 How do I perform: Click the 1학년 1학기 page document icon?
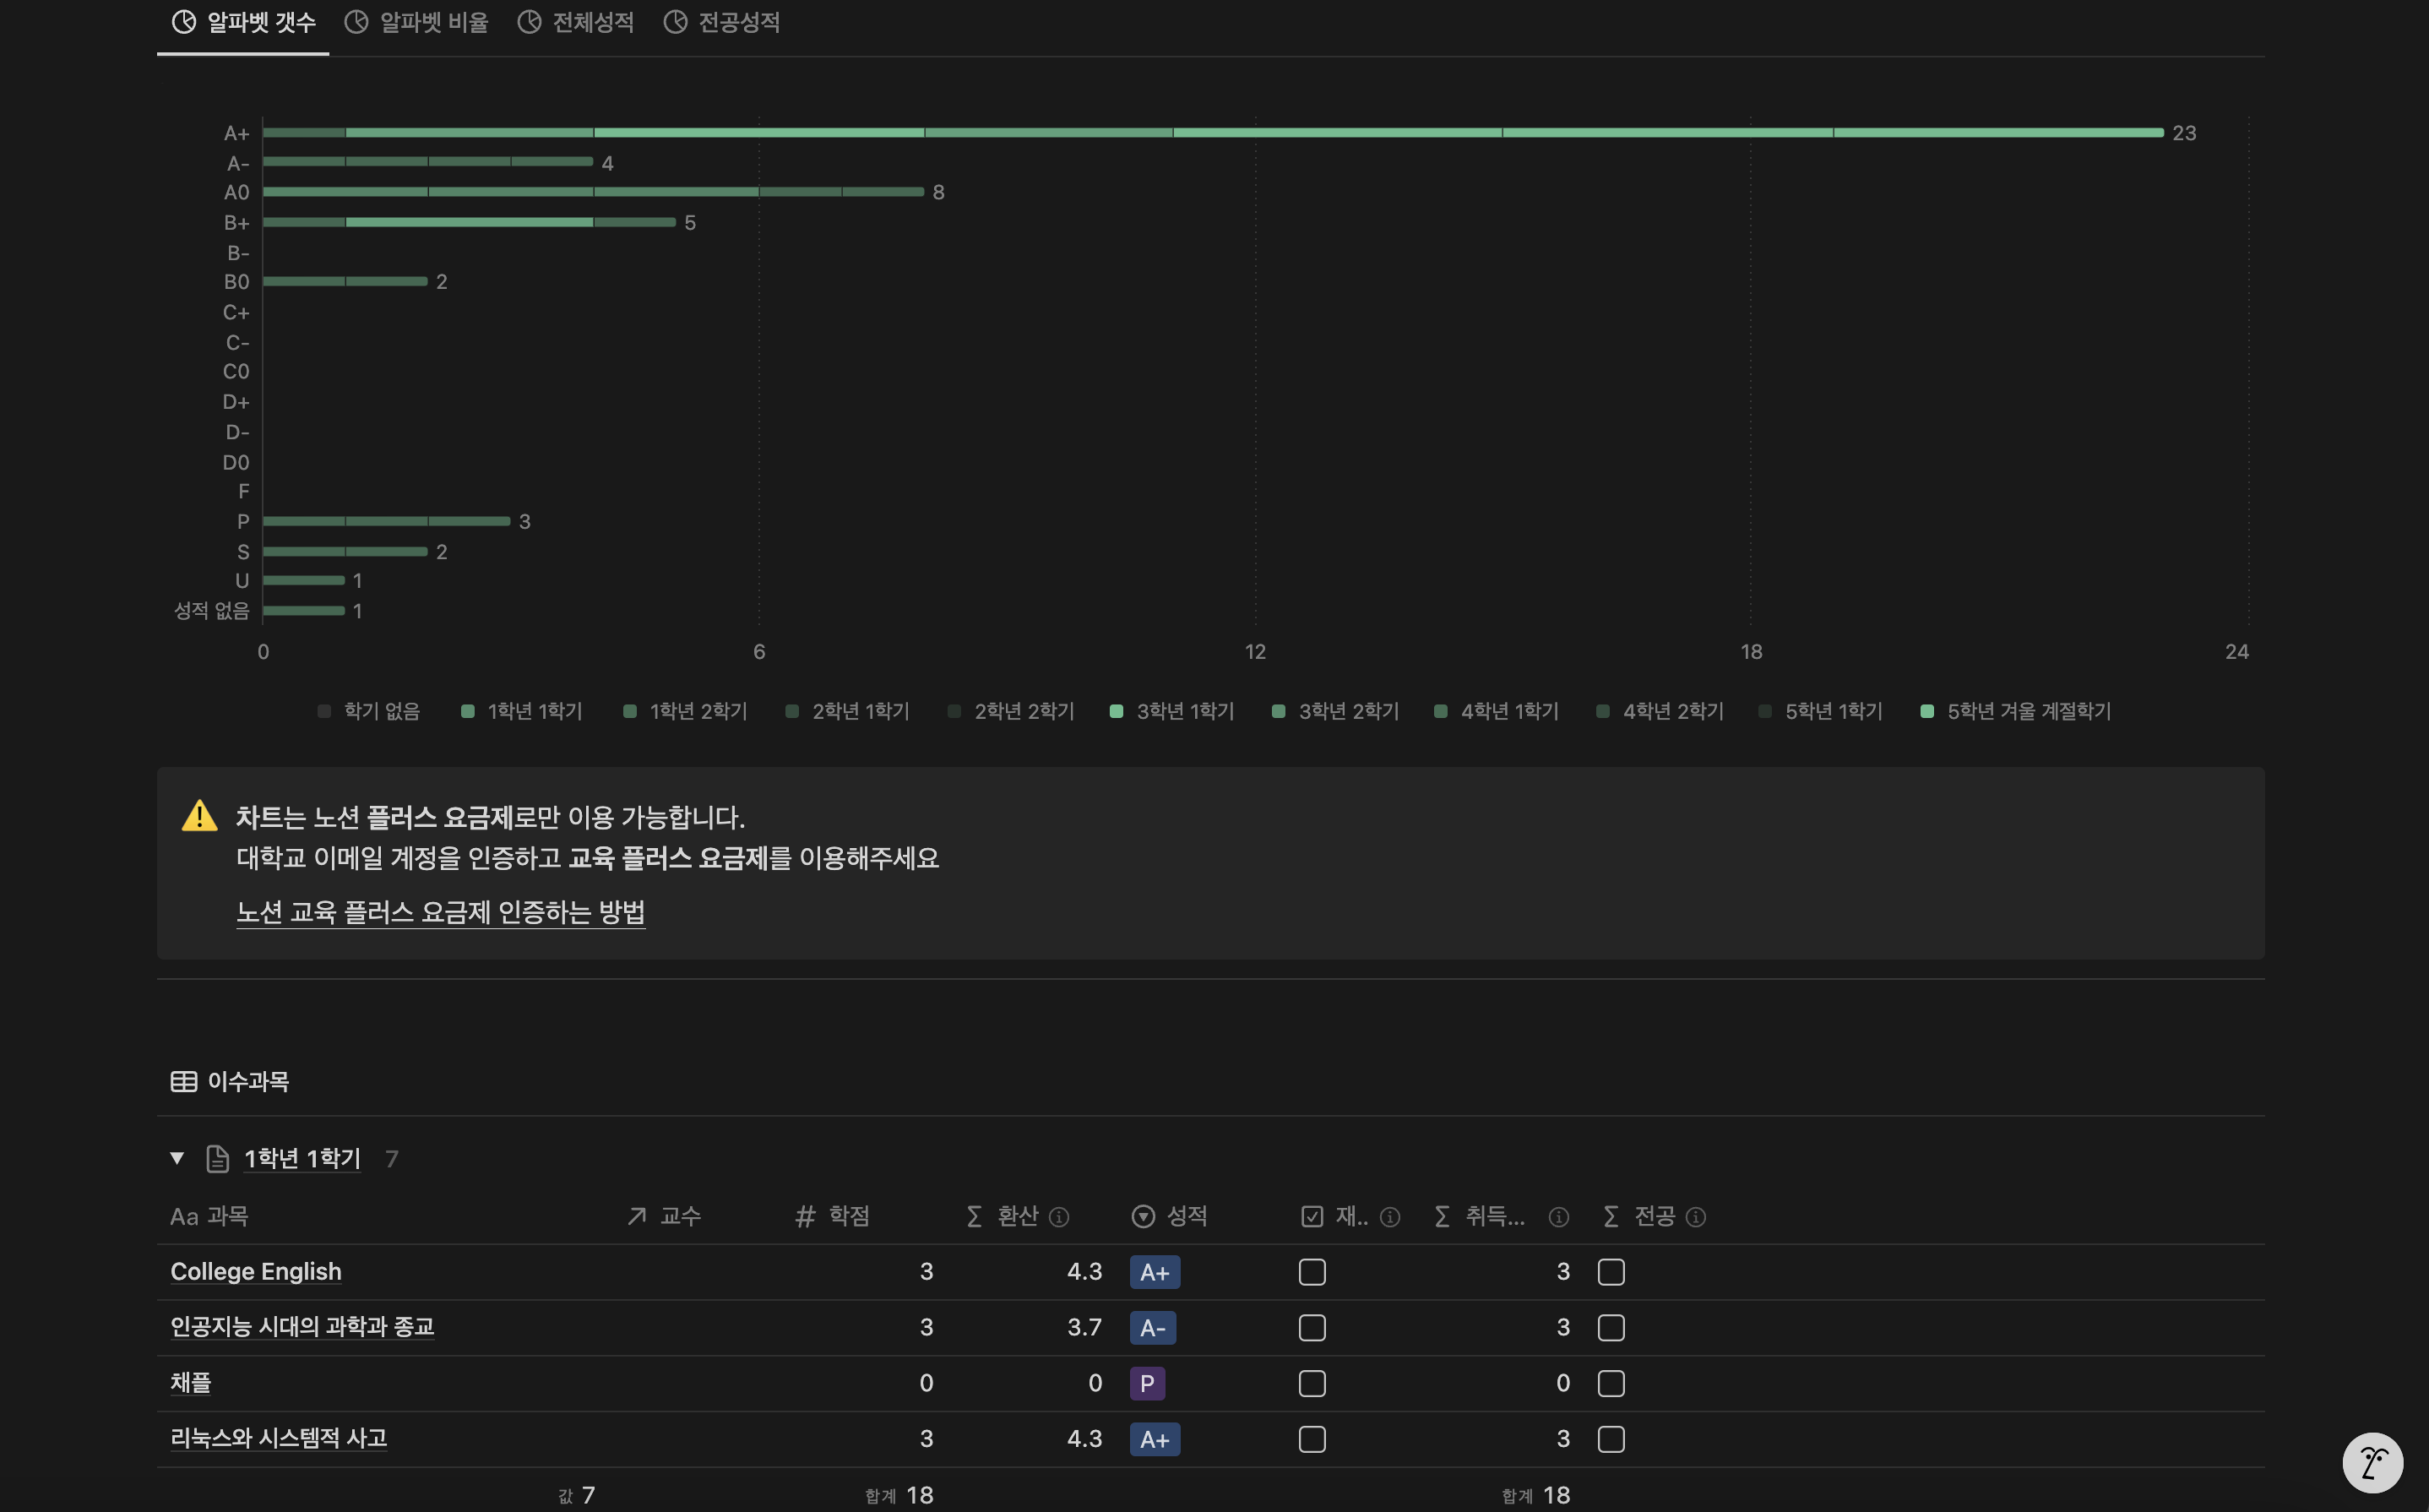[217, 1159]
